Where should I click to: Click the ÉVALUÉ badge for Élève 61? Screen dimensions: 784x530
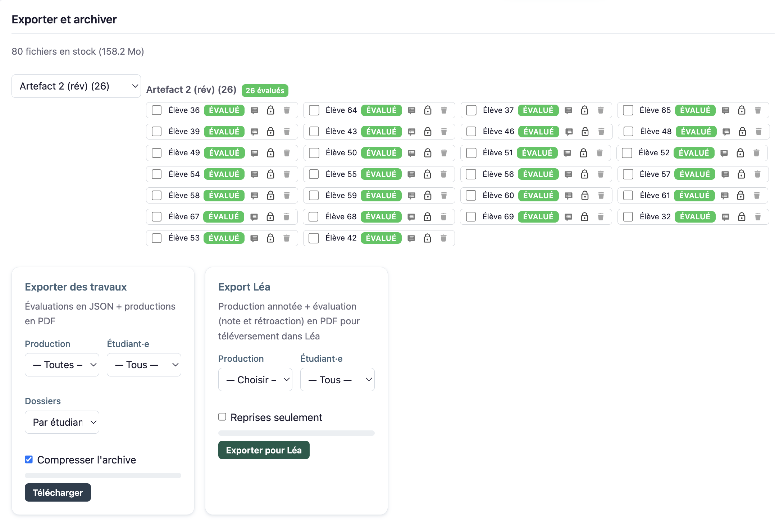coord(694,195)
